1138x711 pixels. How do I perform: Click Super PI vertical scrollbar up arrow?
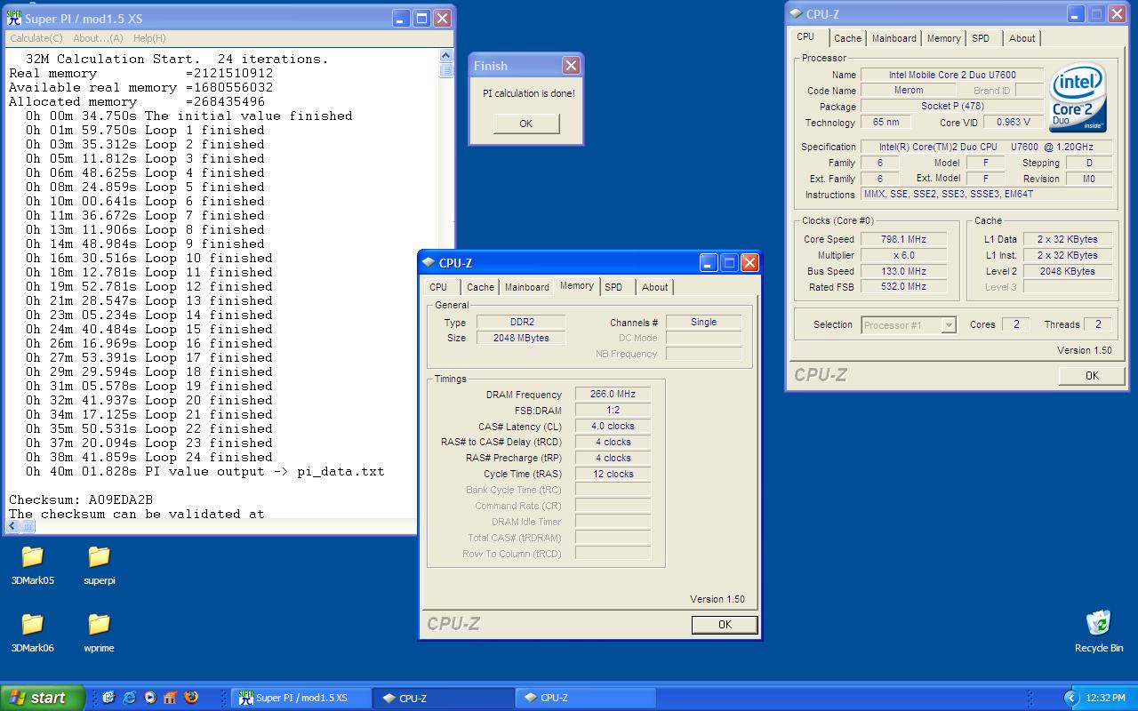pos(446,56)
